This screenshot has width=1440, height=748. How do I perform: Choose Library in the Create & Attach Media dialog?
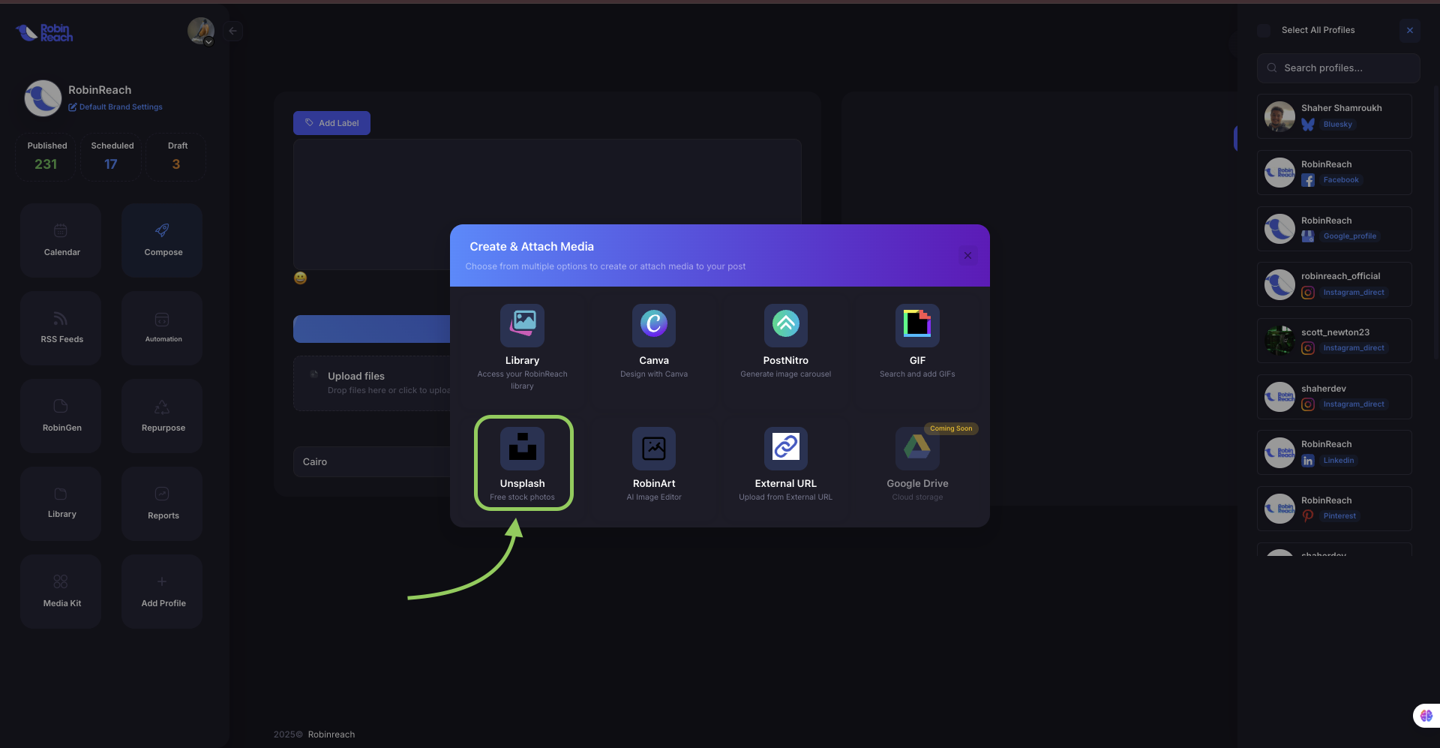pyautogui.click(x=523, y=347)
